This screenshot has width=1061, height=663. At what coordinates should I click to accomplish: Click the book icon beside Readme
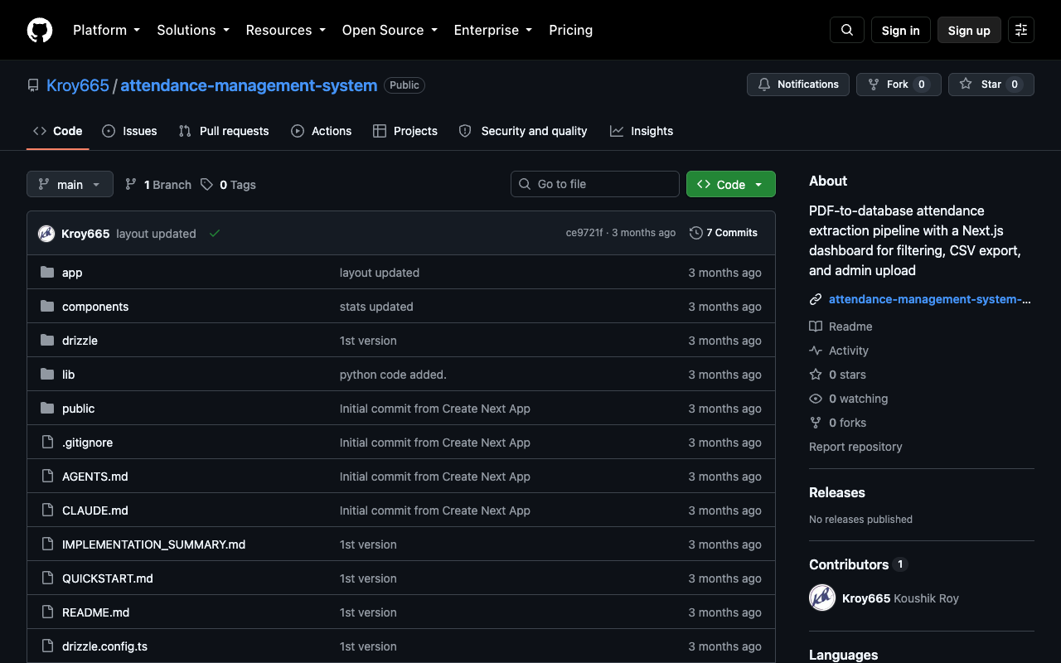[x=816, y=327]
